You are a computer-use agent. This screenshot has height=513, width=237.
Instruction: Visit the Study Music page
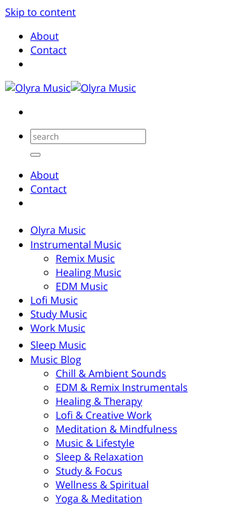(x=59, y=314)
